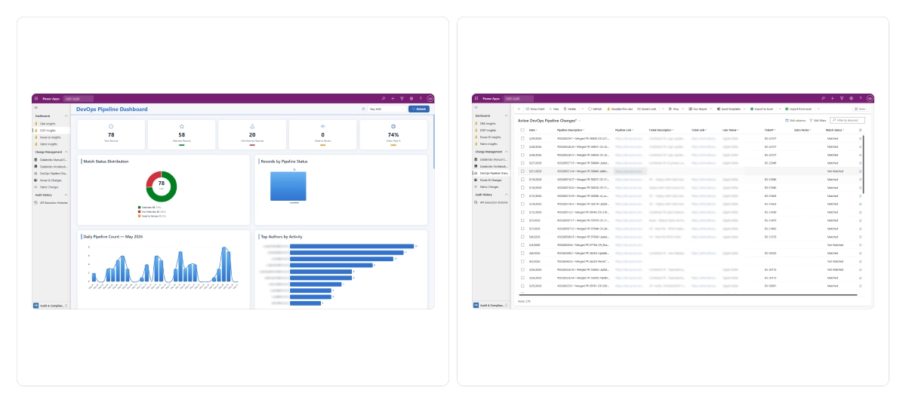Click the help question mark in dashboard window

(x=421, y=98)
